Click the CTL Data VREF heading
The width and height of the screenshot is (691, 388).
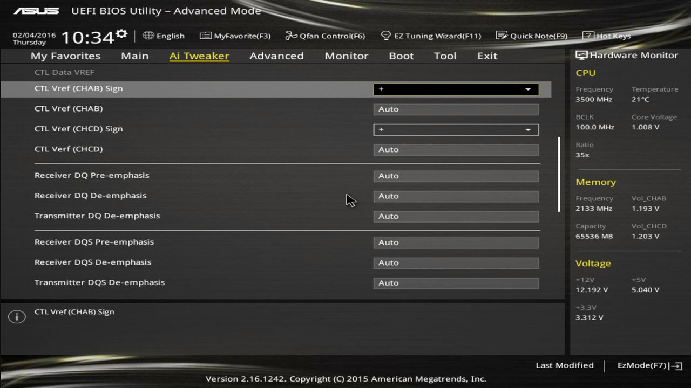[x=64, y=72]
